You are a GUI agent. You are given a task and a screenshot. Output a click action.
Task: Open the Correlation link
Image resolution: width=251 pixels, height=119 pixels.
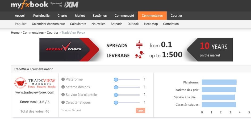tap(171, 24)
